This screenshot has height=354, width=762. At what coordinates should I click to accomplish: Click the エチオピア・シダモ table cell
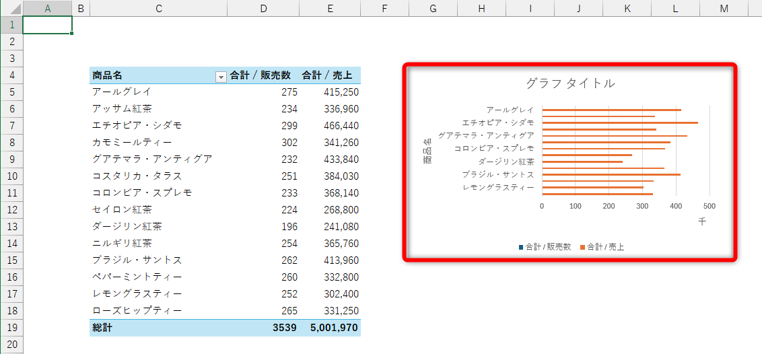[159, 125]
